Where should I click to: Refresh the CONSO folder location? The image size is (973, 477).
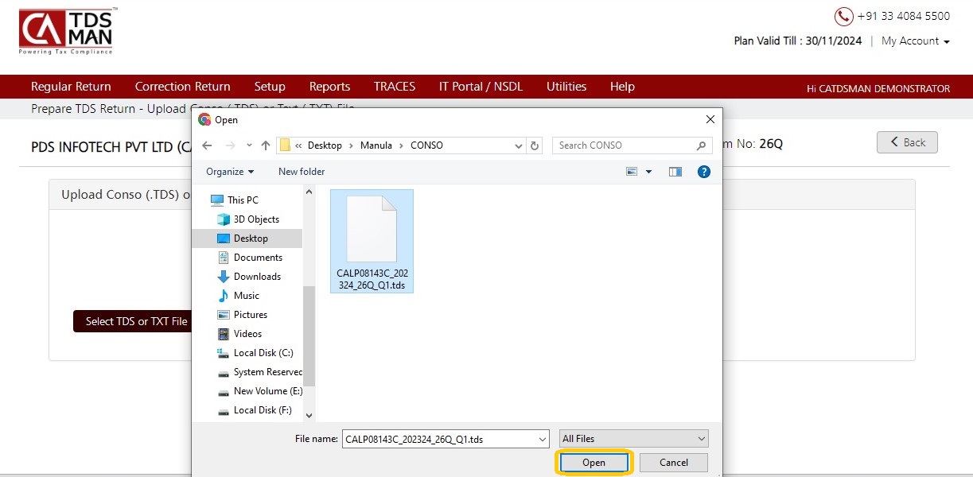[535, 145]
